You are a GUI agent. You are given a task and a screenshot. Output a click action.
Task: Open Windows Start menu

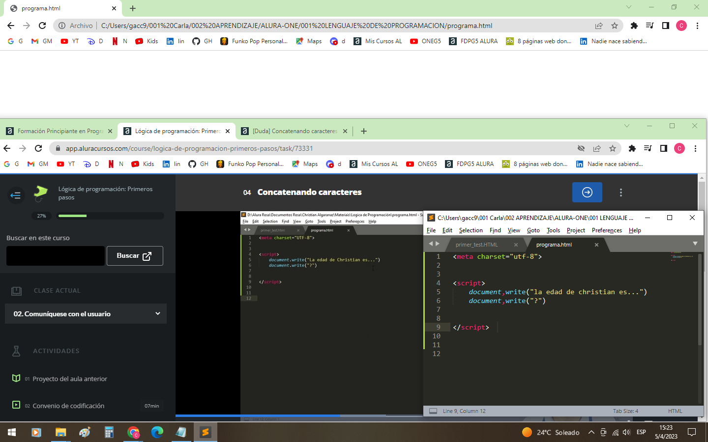click(12, 432)
